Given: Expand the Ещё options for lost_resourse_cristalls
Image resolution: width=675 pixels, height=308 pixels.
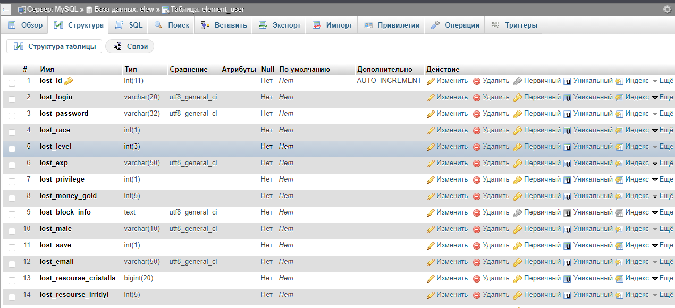Looking at the screenshot, I should pos(663,279).
